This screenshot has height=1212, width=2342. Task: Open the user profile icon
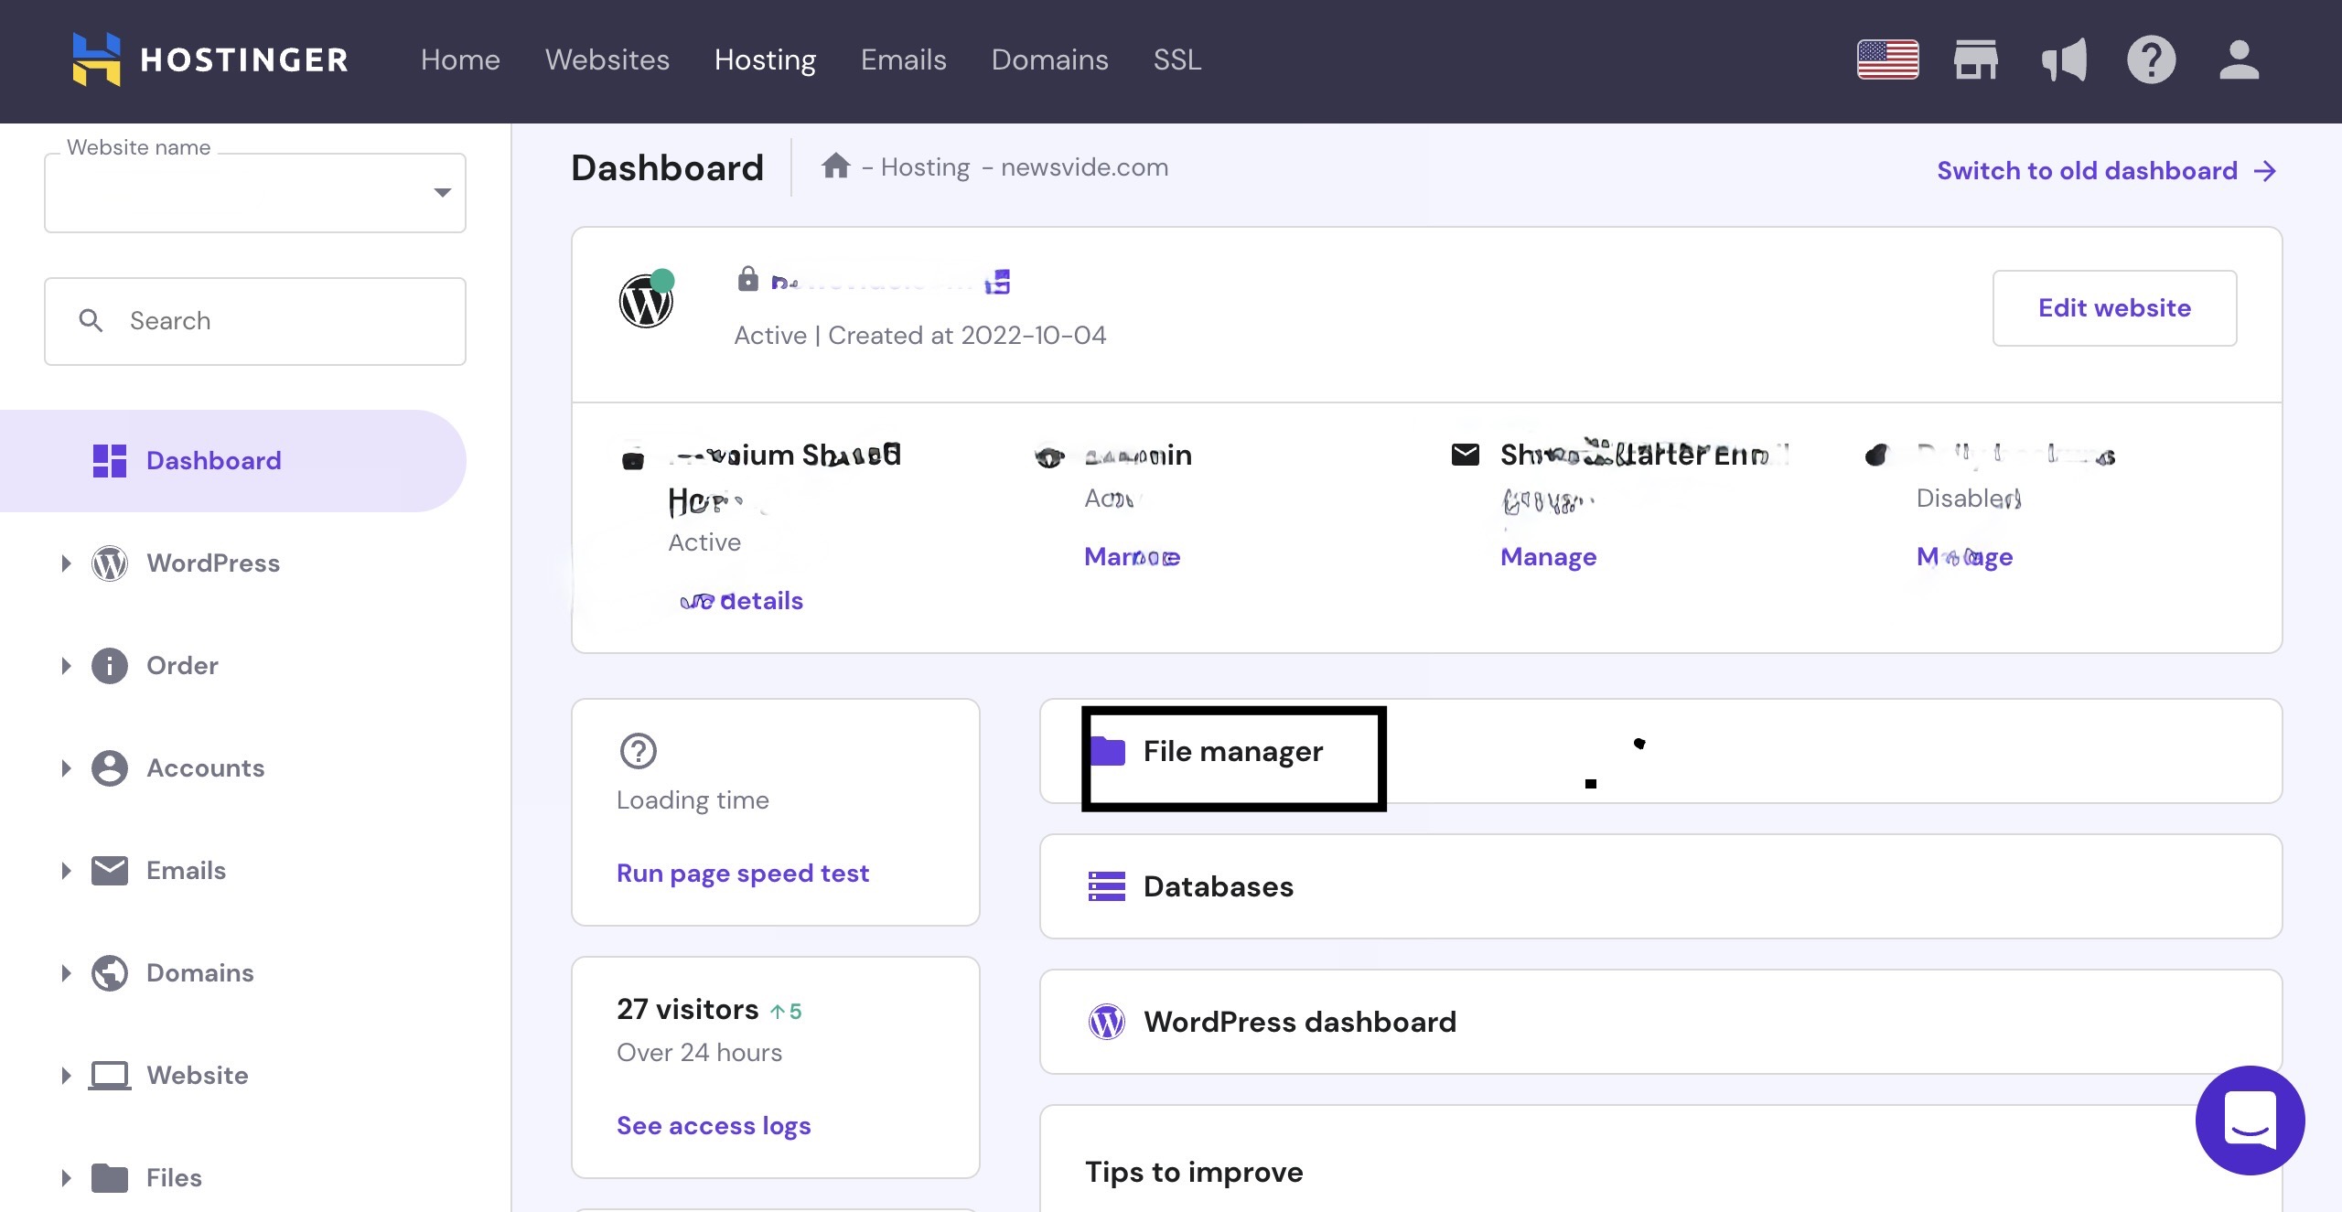[x=2239, y=60]
